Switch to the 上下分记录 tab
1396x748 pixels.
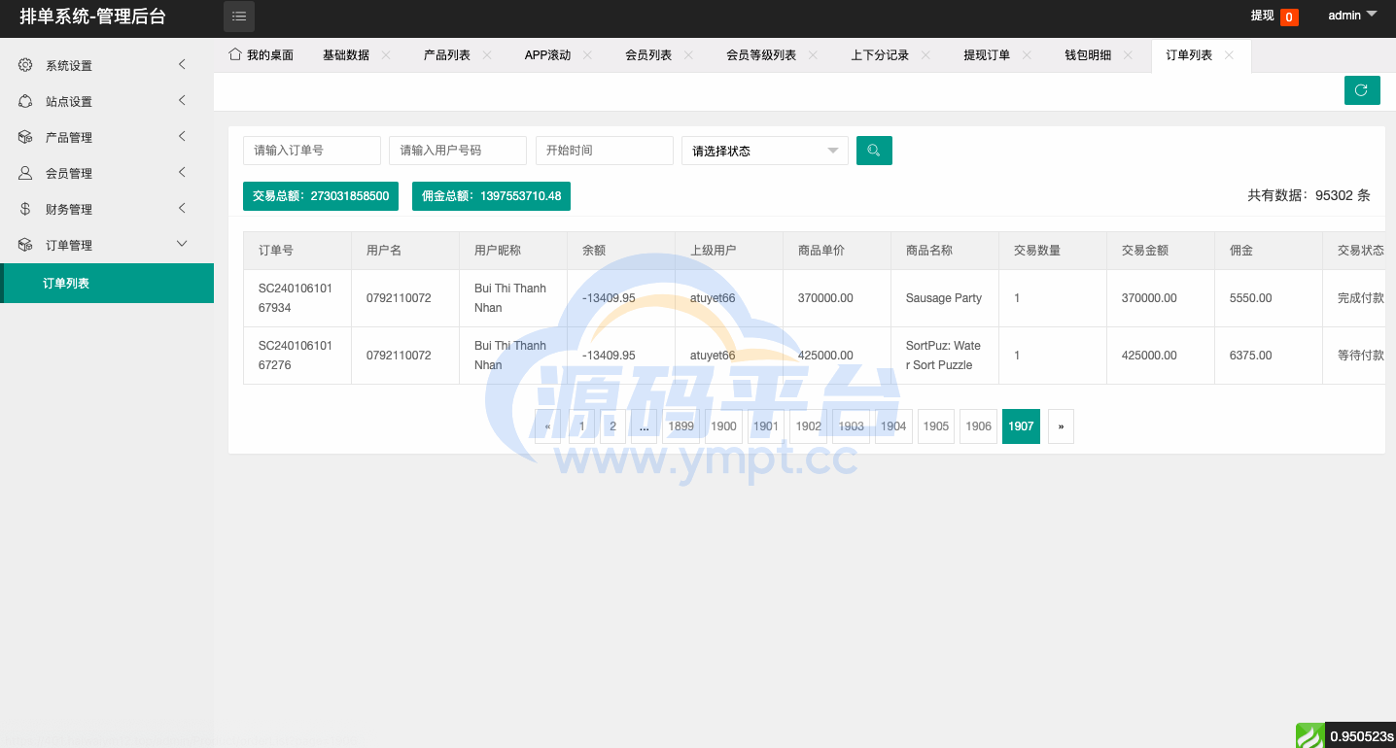[880, 55]
